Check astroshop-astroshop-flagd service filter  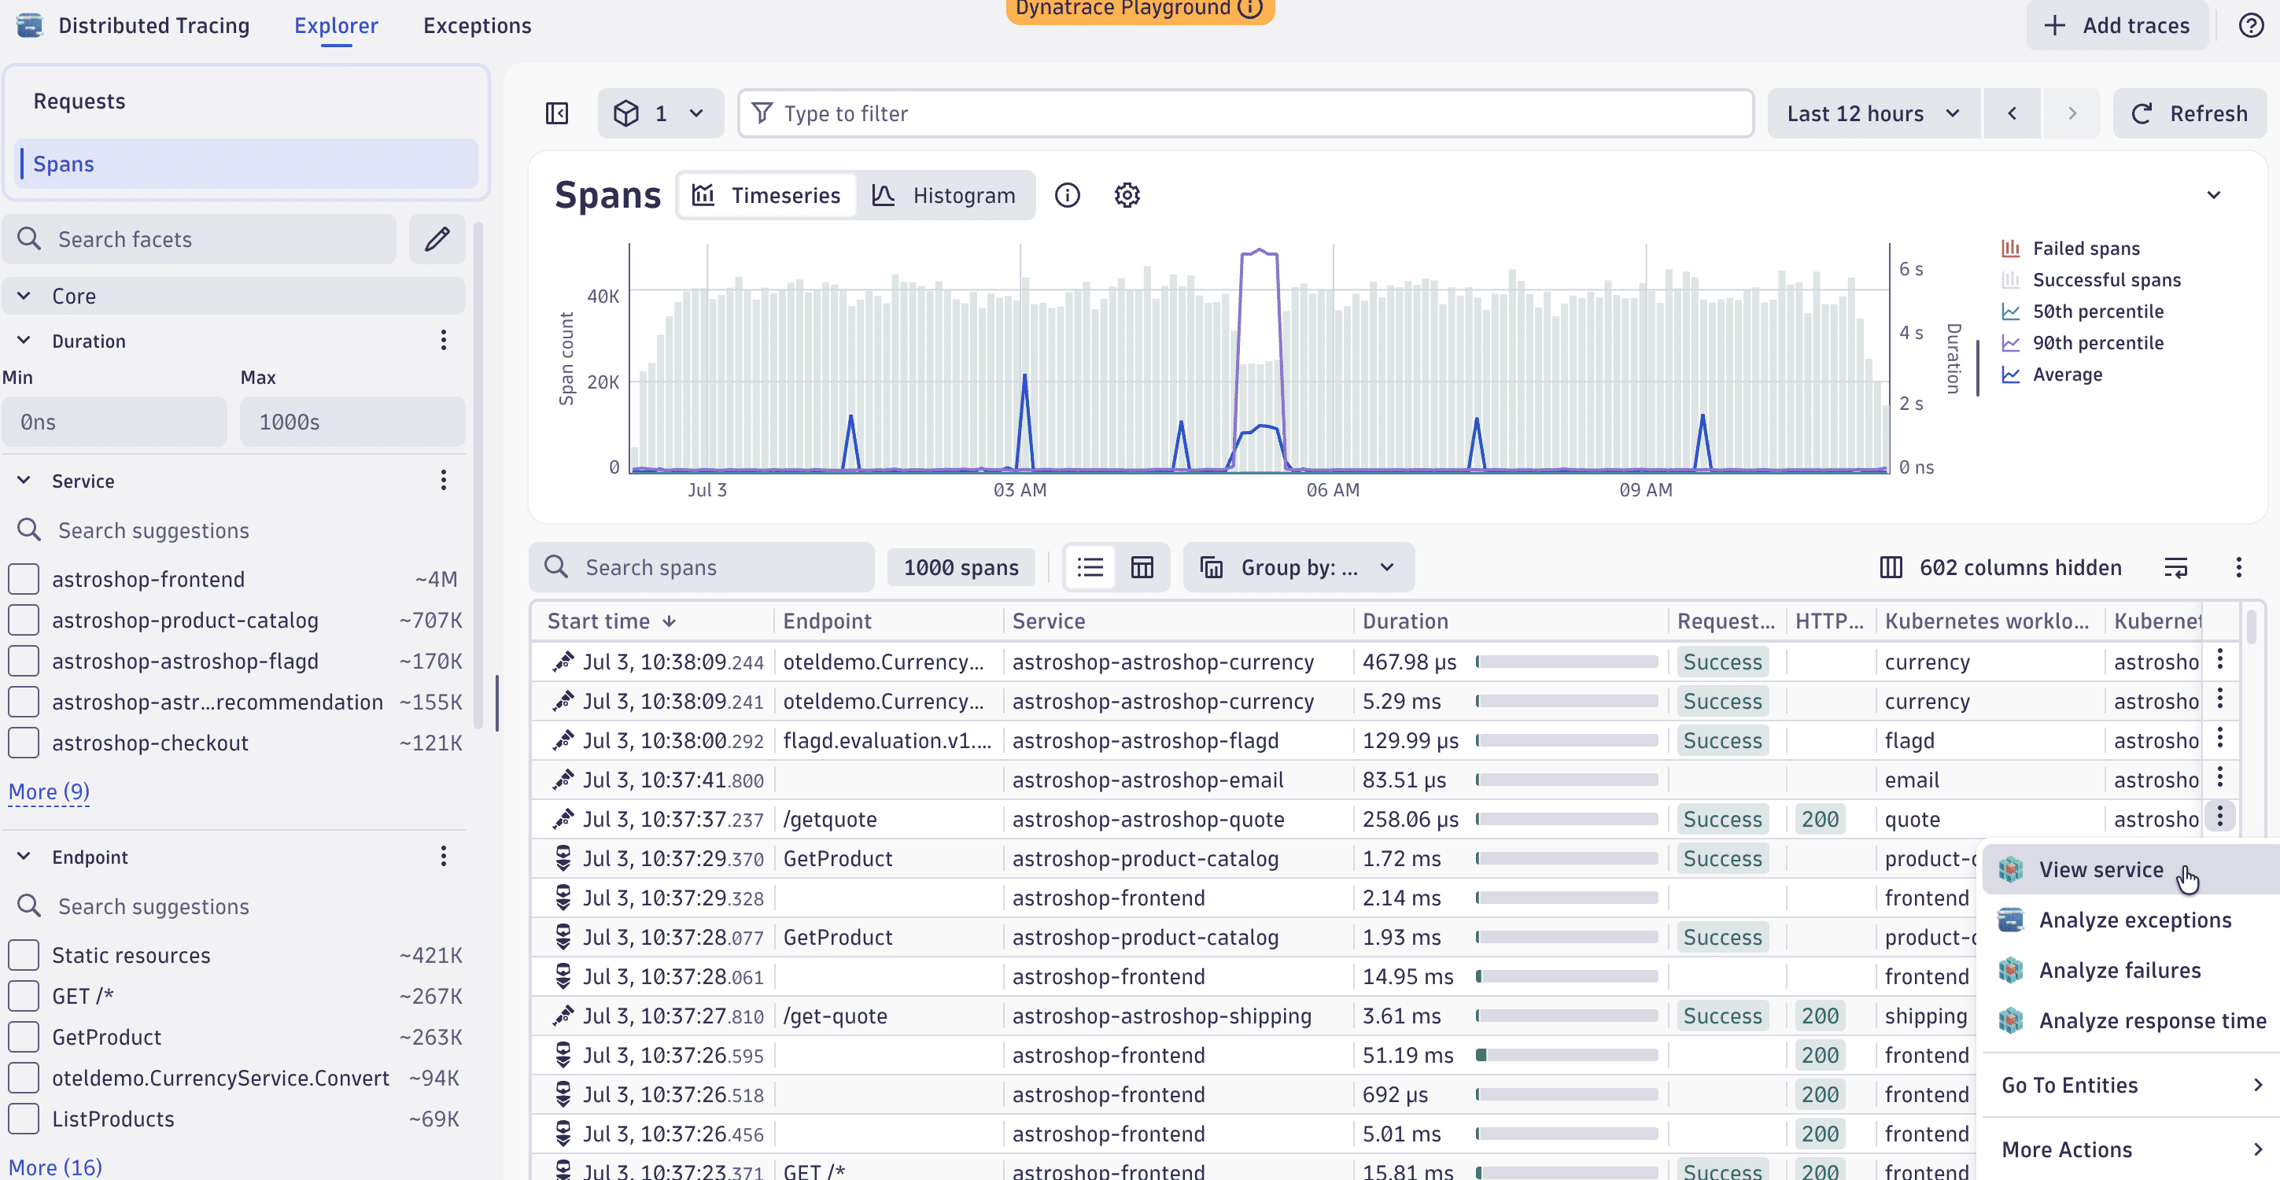pos(24,660)
